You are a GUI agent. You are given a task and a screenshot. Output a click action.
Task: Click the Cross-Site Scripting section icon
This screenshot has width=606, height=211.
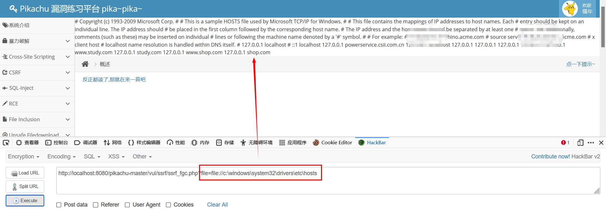[x=5, y=57]
